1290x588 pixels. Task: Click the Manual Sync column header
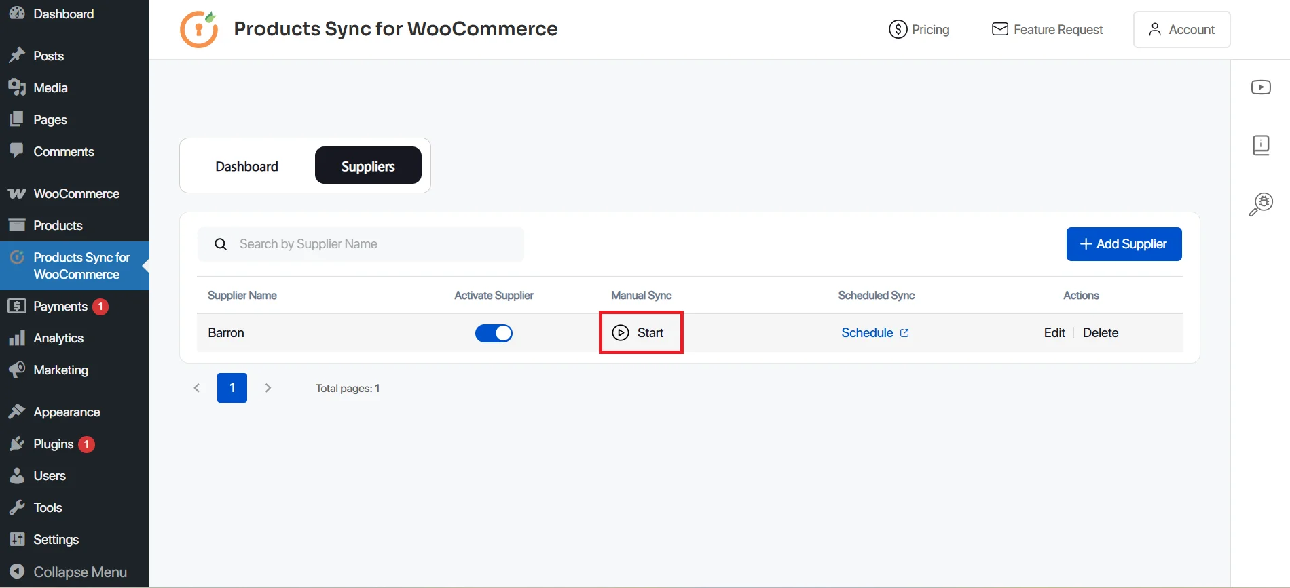pos(641,296)
